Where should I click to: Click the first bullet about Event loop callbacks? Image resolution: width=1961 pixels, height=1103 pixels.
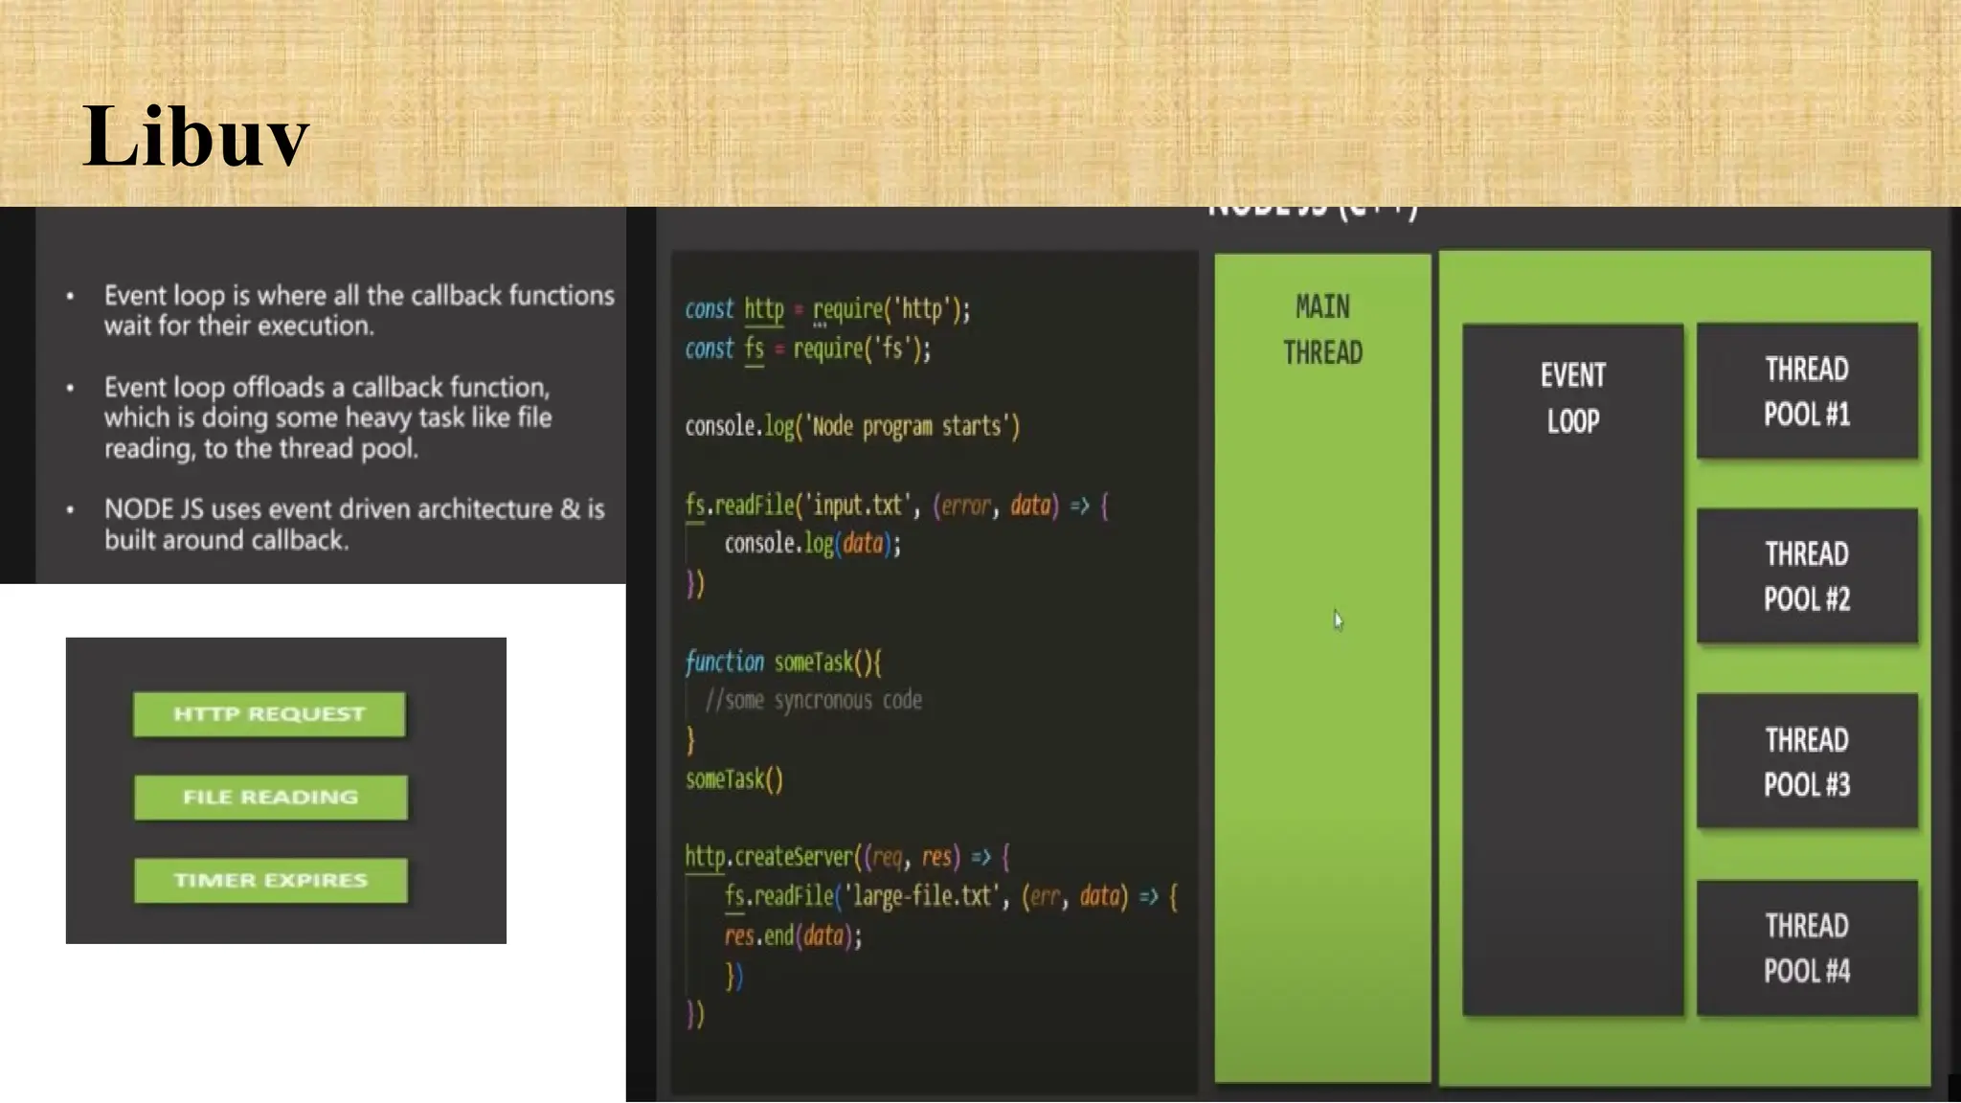pos(358,310)
